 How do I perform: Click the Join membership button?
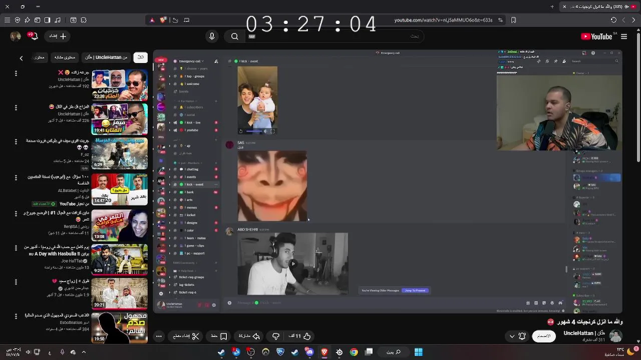click(544, 336)
